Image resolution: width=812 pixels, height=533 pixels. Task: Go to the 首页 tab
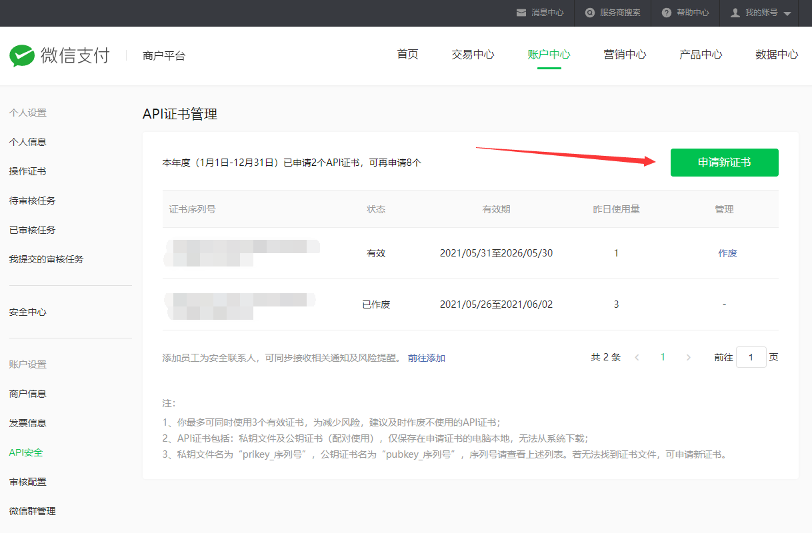[407, 55]
